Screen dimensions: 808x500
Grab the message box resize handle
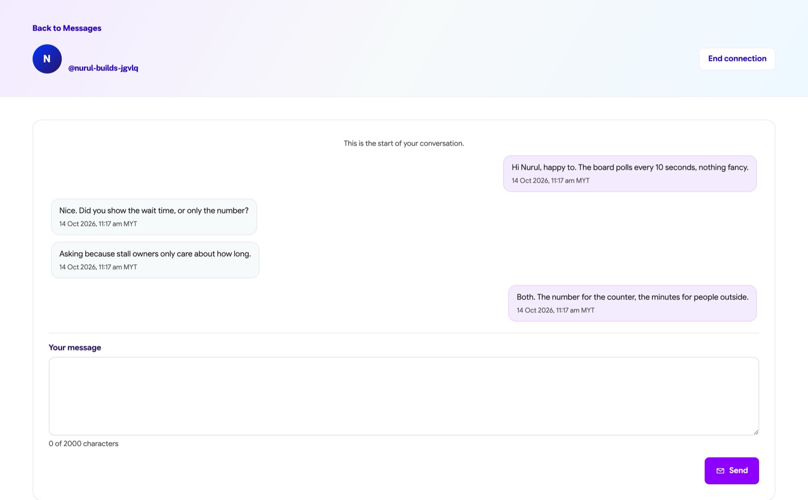756,432
